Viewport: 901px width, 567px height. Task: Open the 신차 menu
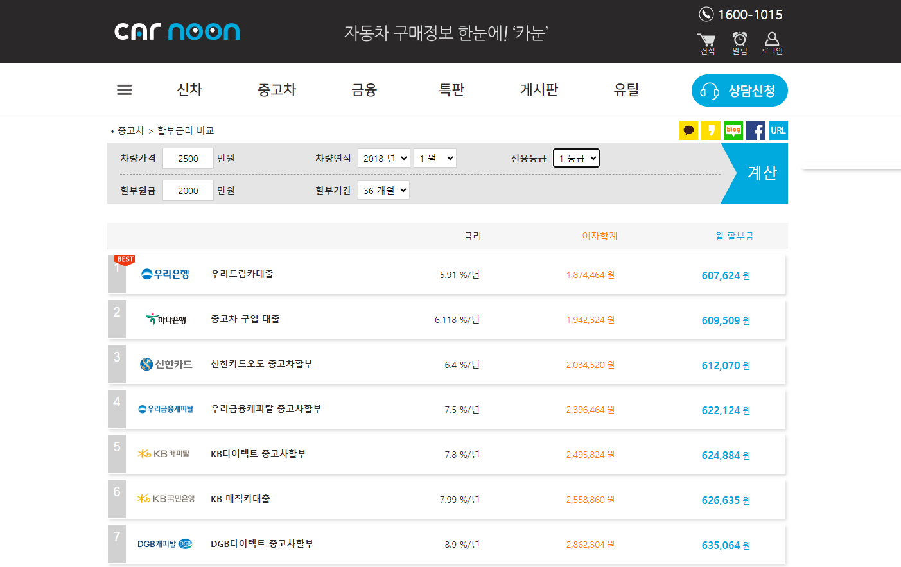point(189,90)
